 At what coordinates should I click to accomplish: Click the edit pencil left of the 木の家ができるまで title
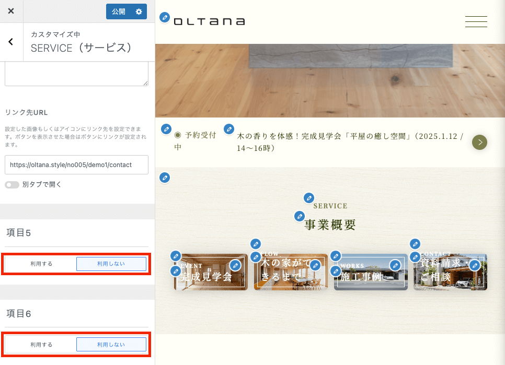(256, 257)
